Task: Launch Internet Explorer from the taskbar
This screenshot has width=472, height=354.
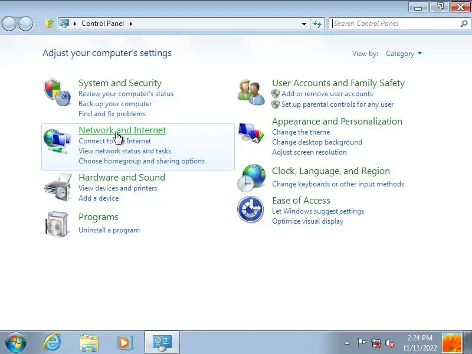Action: point(52,342)
